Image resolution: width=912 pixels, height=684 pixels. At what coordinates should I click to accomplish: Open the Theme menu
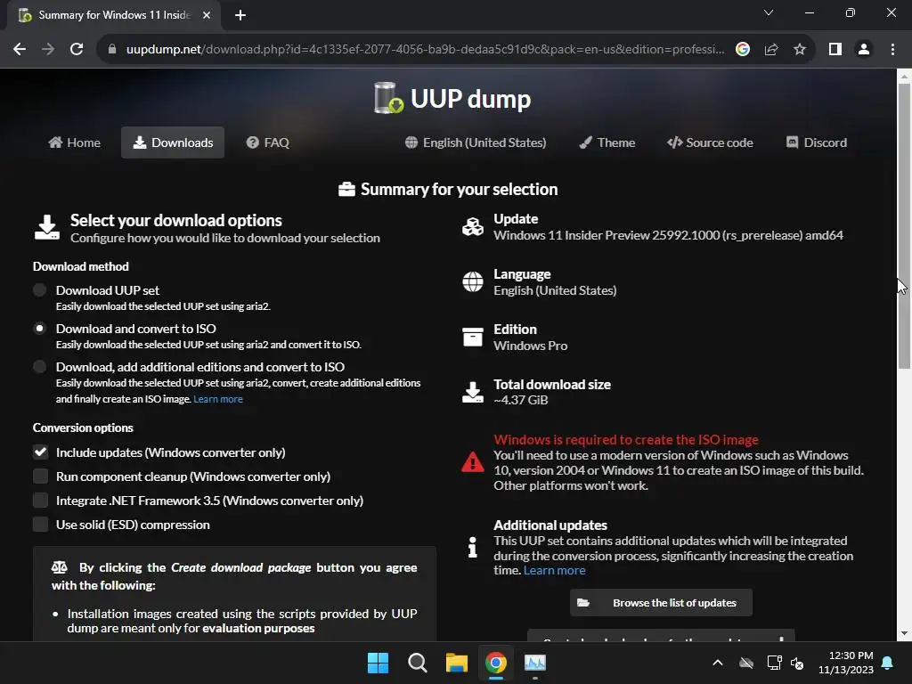click(607, 142)
